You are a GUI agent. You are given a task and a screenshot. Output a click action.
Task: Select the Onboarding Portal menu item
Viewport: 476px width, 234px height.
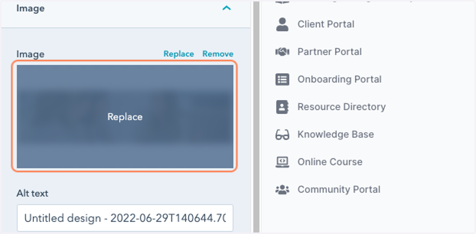tap(340, 79)
